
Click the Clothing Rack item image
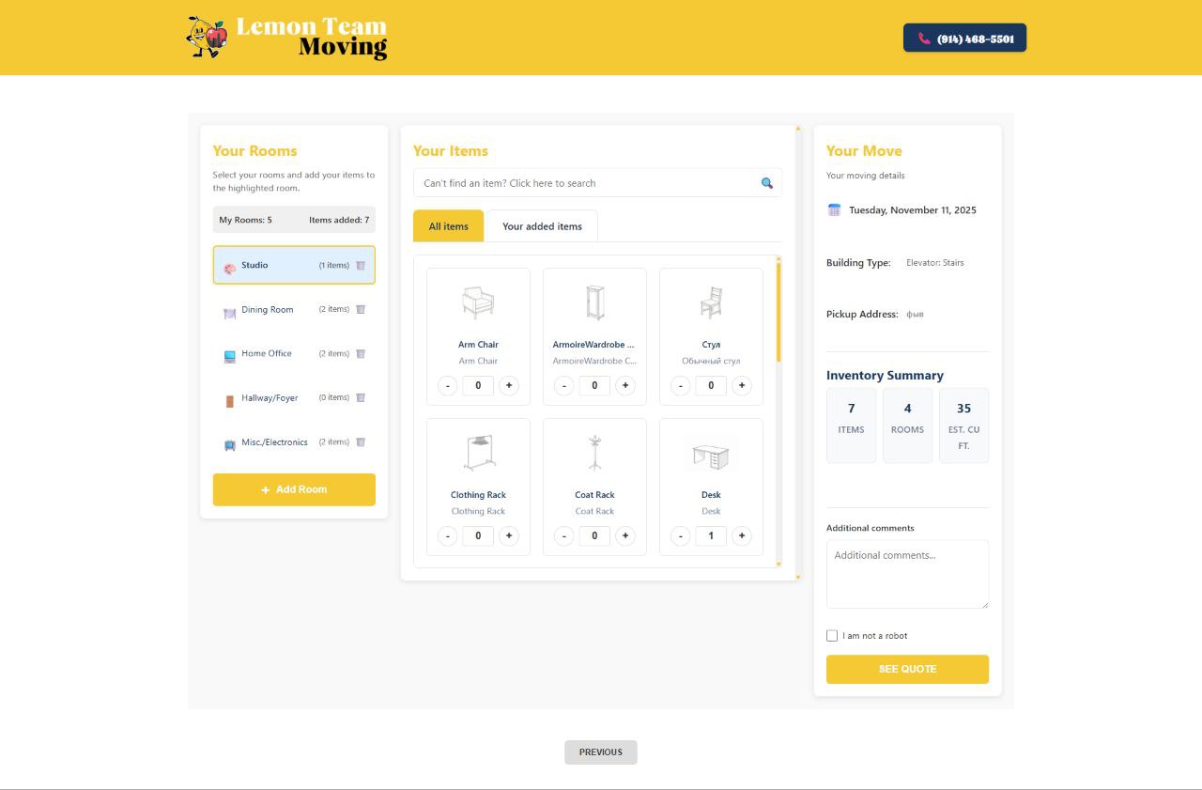pos(478,453)
